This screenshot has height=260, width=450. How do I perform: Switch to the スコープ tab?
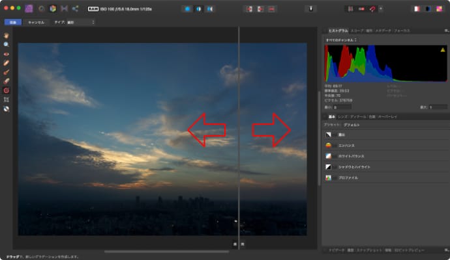357,31
